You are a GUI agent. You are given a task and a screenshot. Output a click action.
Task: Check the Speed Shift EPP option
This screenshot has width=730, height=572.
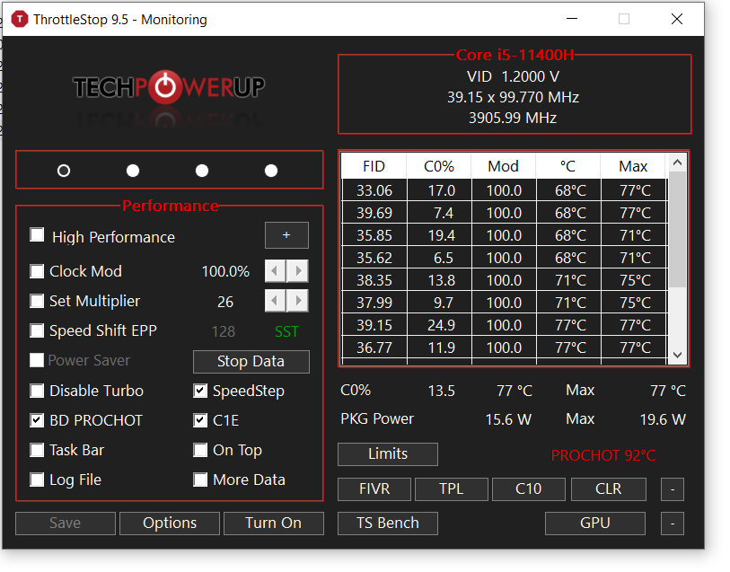click(37, 331)
